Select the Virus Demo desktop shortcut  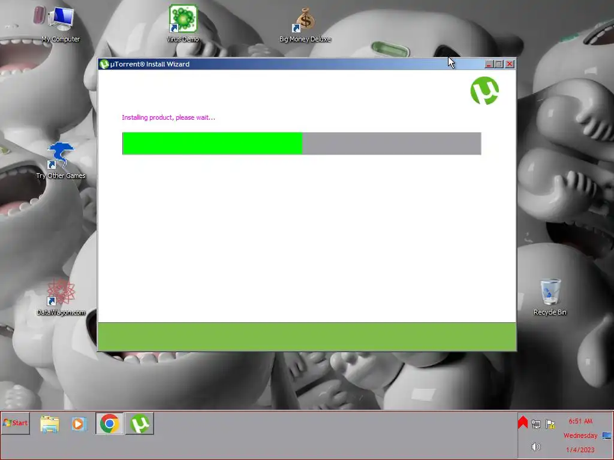coord(183,23)
